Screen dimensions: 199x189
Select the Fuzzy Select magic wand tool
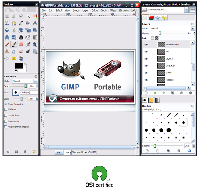click(x=28, y=16)
